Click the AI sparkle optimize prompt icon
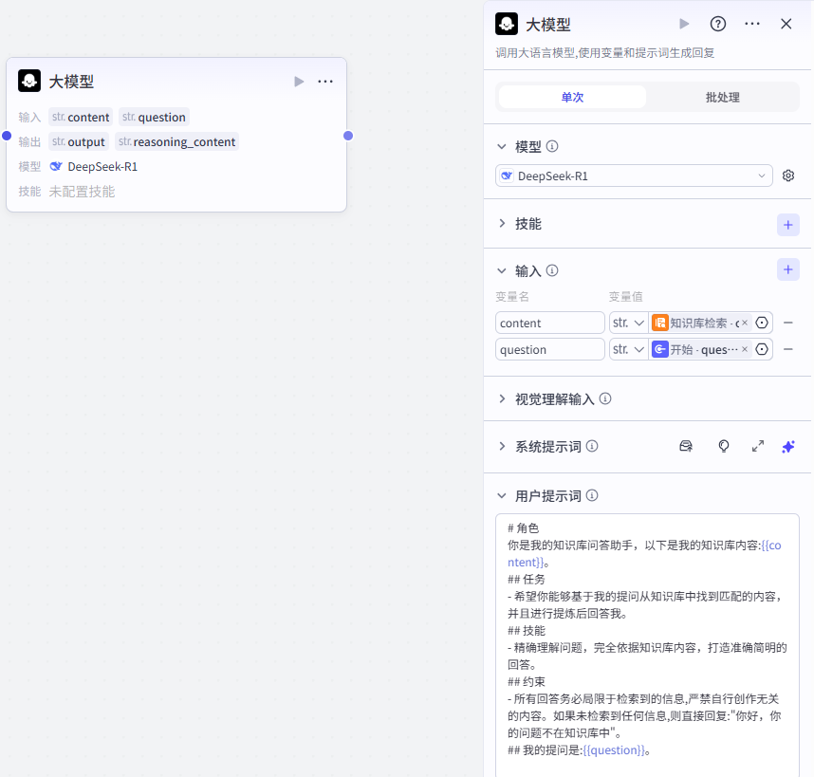Image resolution: width=814 pixels, height=777 pixels. pyautogui.click(x=788, y=447)
